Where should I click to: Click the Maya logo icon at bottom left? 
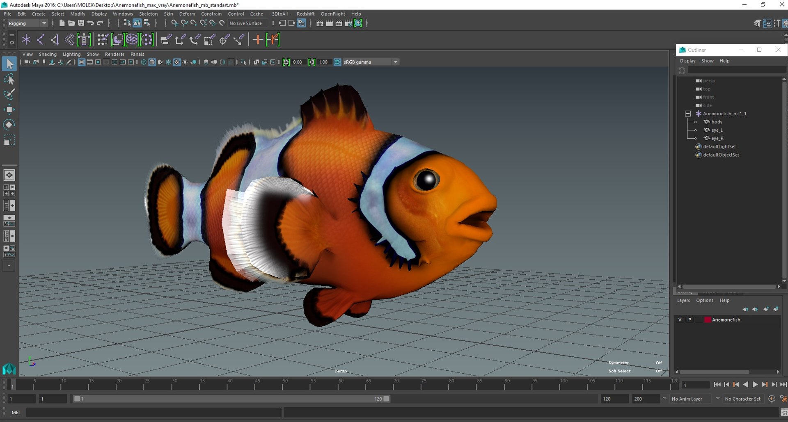(9, 369)
